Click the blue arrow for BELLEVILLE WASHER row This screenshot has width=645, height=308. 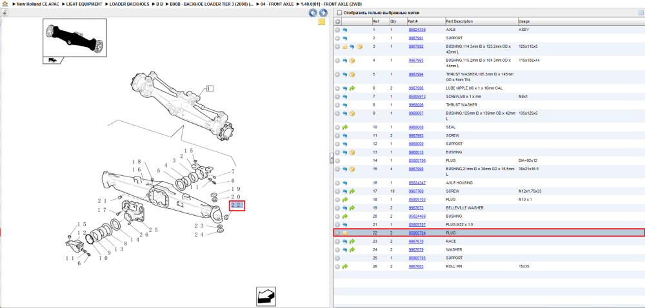point(344,208)
